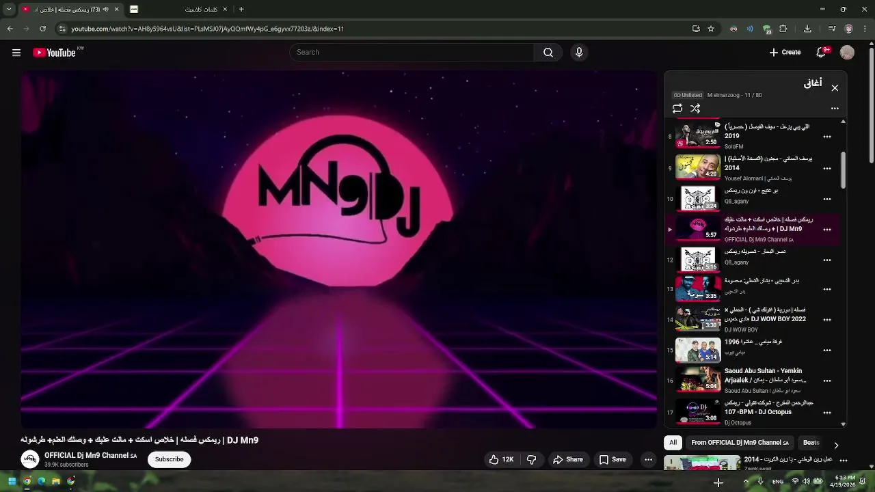
Task: Open options for playlist item 12
Action: click(827, 260)
